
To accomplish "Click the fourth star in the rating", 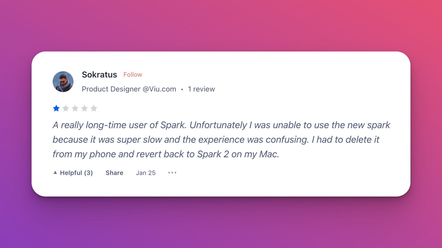I will click(85, 108).
